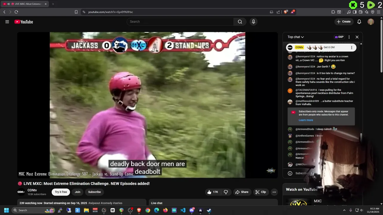Open a new browser tab
The image size is (383, 215).
pyautogui.click(x=53, y=4)
